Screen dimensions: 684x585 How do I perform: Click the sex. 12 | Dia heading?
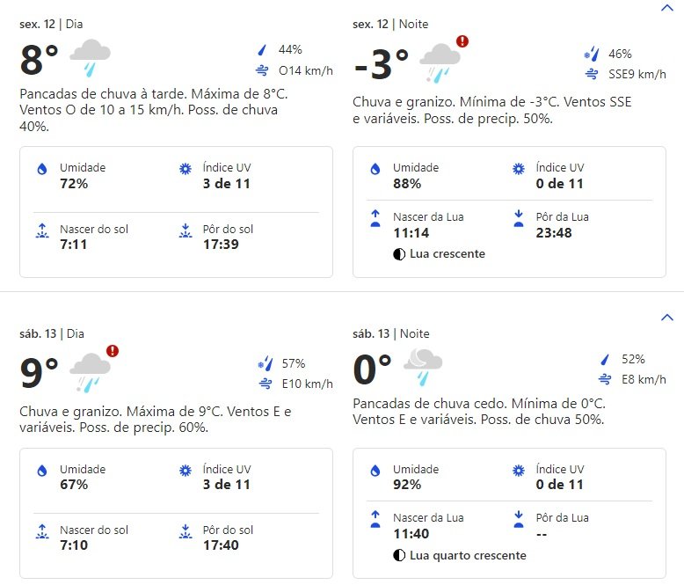(x=51, y=25)
